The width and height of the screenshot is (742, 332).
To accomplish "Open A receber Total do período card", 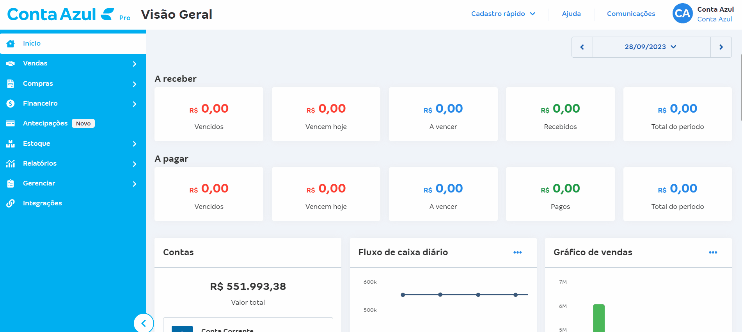I will click(678, 114).
